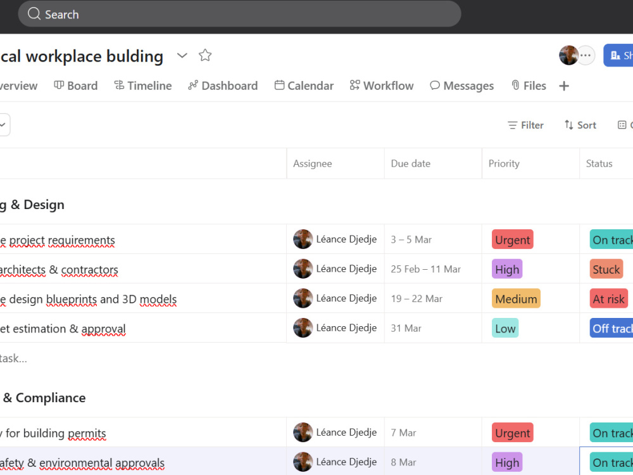Change On track status on project requirements row
Viewport: 633px width, 475px height.
pyautogui.click(x=611, y=239)
